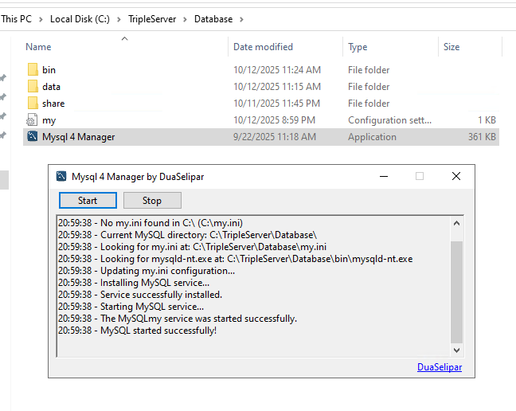This screenshot has width=516, height=411.
Task: Click the log scrollbar thumb
Action: click(456, 292)
